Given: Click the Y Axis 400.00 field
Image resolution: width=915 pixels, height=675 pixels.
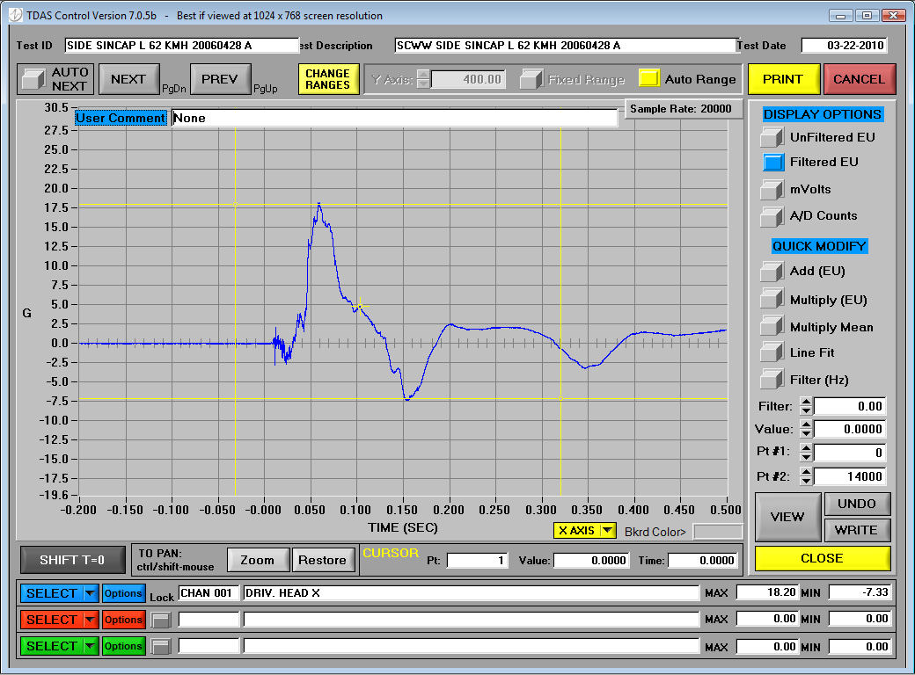Looking at the screenshot, I should [469, 79].
